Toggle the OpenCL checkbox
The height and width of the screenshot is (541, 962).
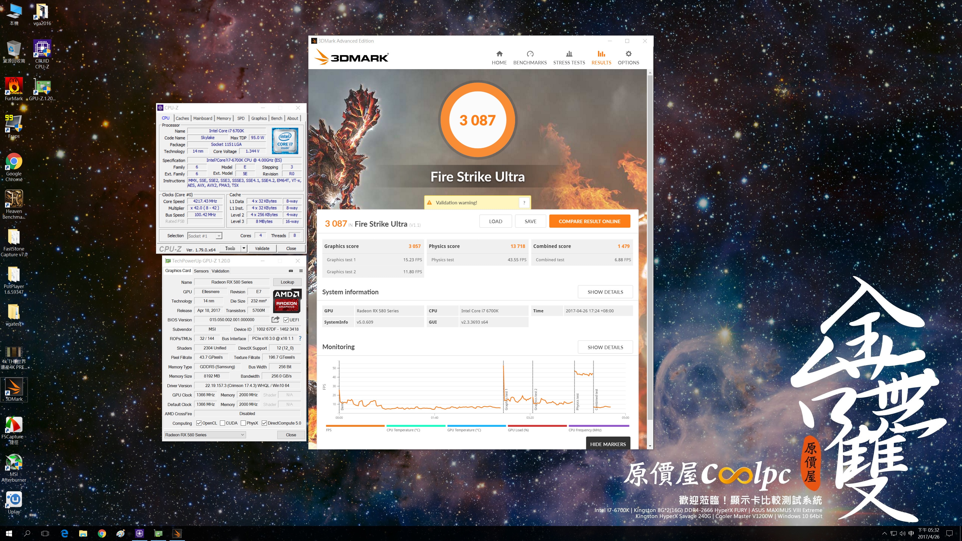199,423
